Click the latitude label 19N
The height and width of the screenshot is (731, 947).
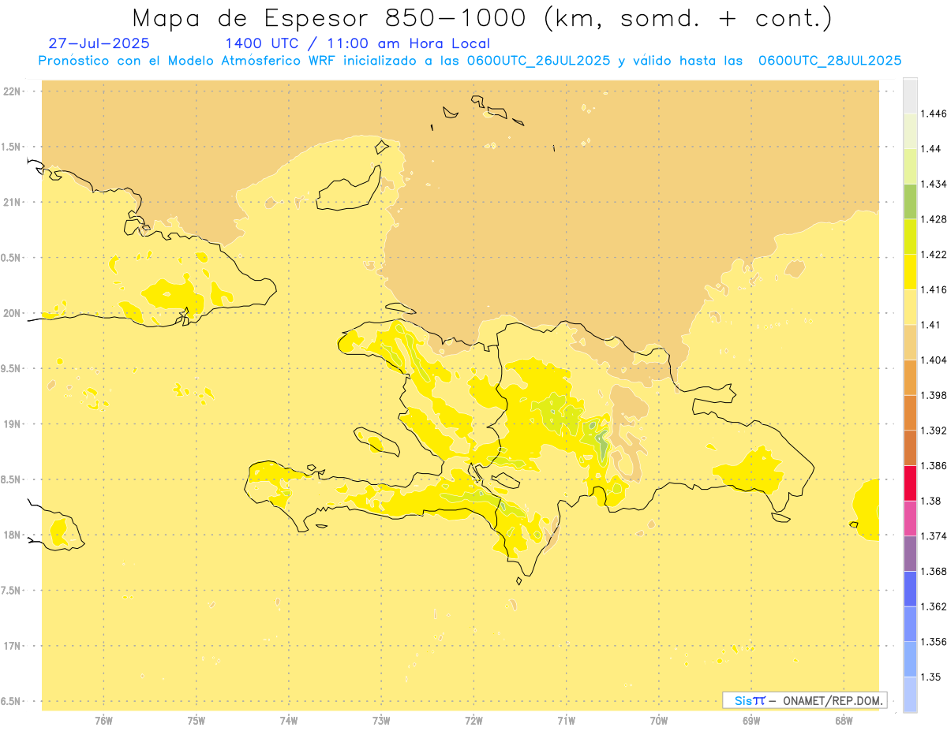pyautogui.click(x=12, y=424)
